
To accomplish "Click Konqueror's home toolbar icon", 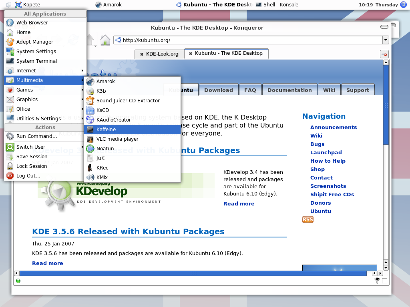I will pyautogui.click(x=105, y=40).
